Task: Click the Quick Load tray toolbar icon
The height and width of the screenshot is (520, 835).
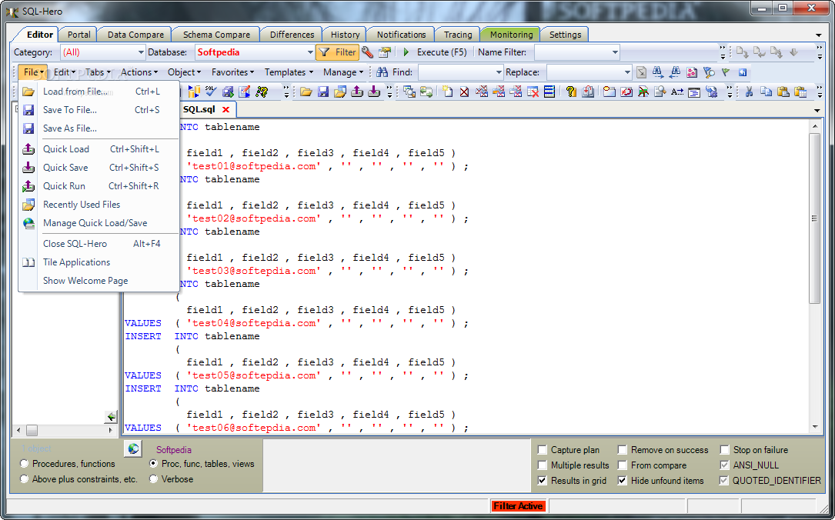Action: pyautogui.click(x=357, y=92)
